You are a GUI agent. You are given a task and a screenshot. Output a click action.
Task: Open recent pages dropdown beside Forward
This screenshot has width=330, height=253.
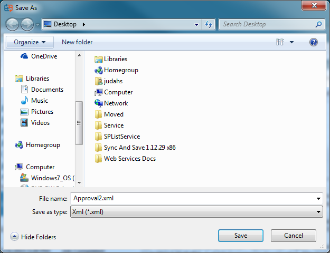37,25
